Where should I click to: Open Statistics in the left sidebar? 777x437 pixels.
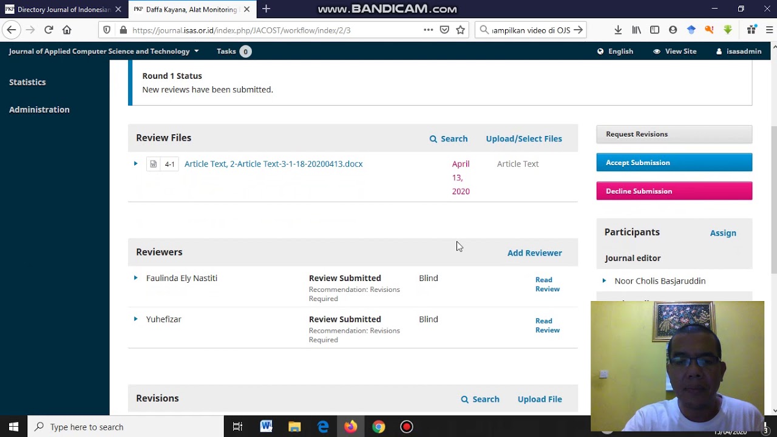coord(27,82)
